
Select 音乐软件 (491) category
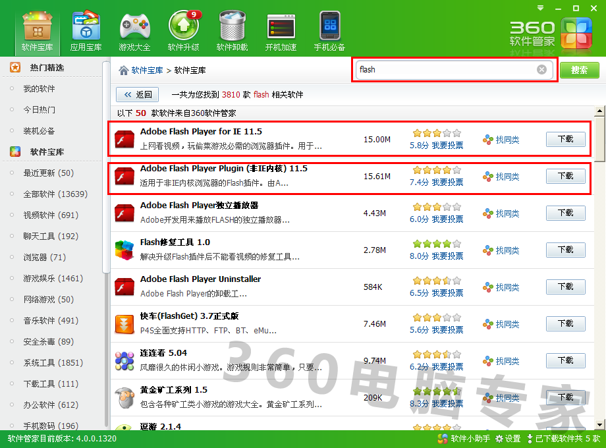click(x=51, y=320)
